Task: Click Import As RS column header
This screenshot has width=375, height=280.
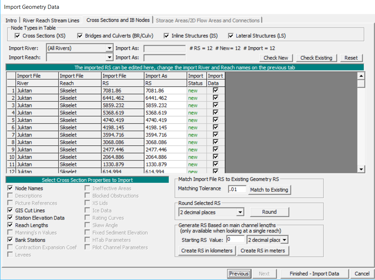Action: click(x=166, y=80)
